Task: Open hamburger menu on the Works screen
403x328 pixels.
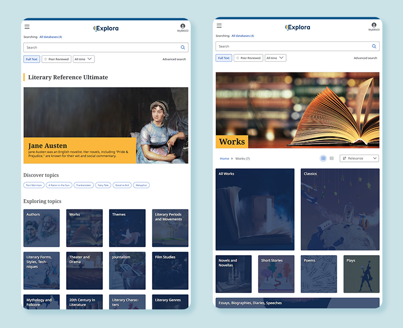Action: pyautogui.click(x=219, y=26)
